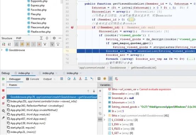
Task: Expand the Goodsbrowse class node
Action: (2, 50)
